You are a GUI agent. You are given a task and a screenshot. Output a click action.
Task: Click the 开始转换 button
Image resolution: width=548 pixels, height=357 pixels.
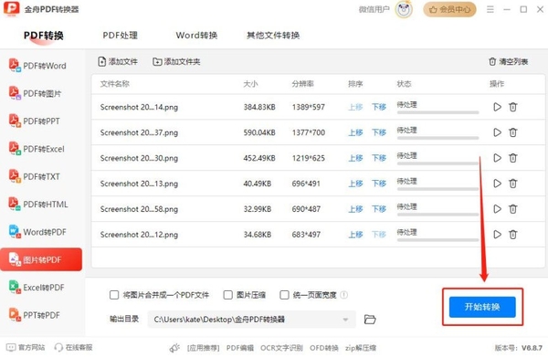(482, 307)
